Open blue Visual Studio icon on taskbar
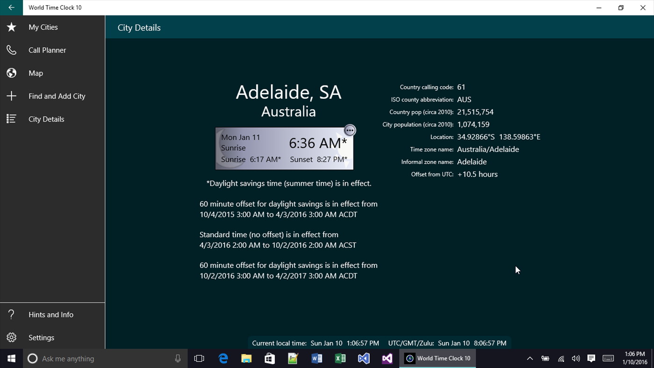The height and width of the screenshot is (368, 654). (364, 359)
